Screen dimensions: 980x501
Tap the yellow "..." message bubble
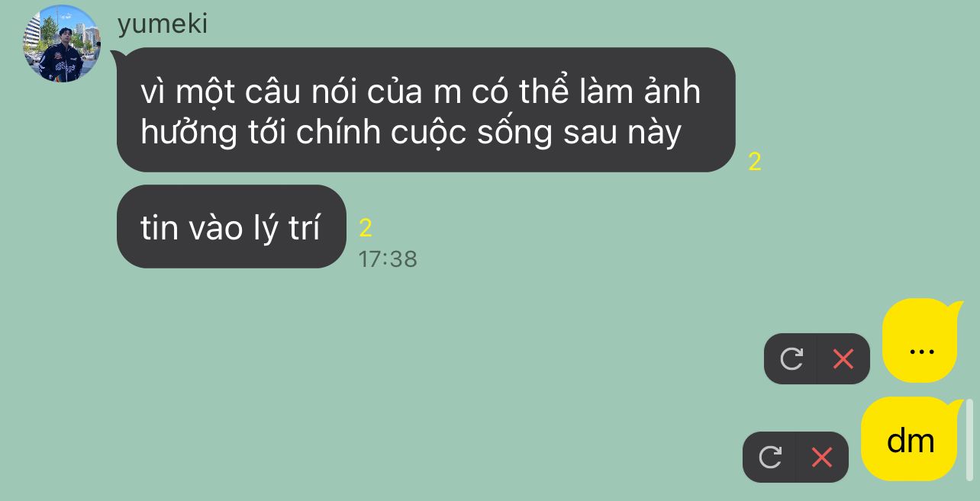click(x=921, y=340)
